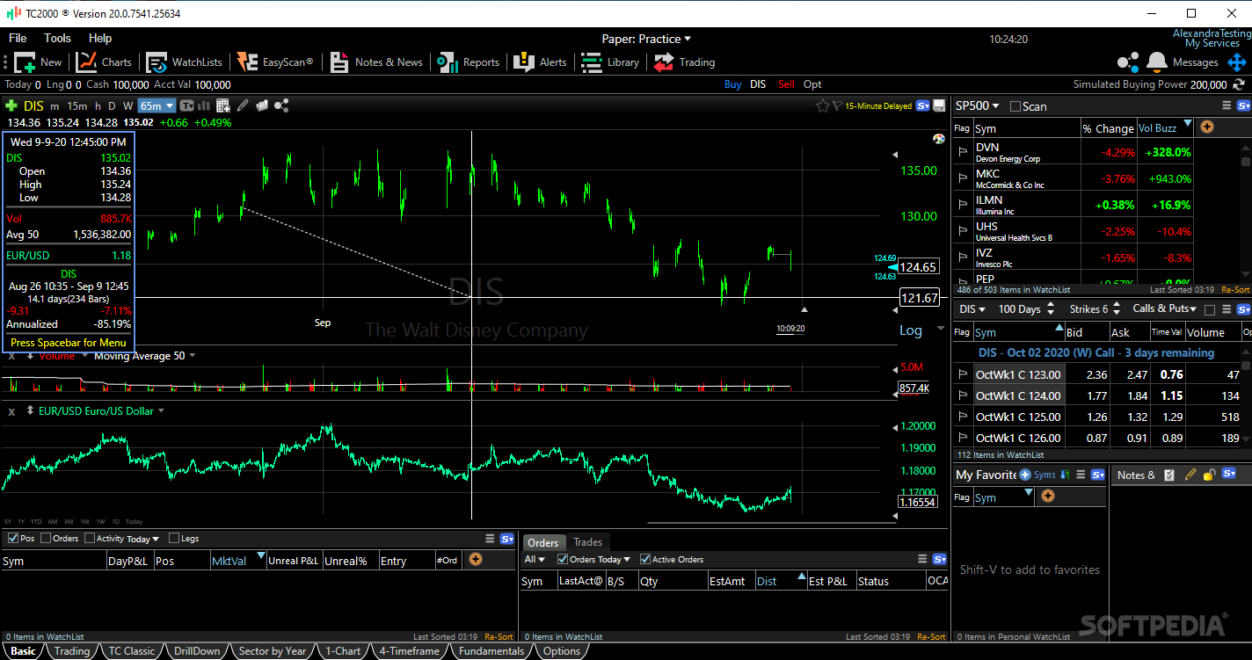Open the All filter dropdown in Orders

(x=535, y=559)
